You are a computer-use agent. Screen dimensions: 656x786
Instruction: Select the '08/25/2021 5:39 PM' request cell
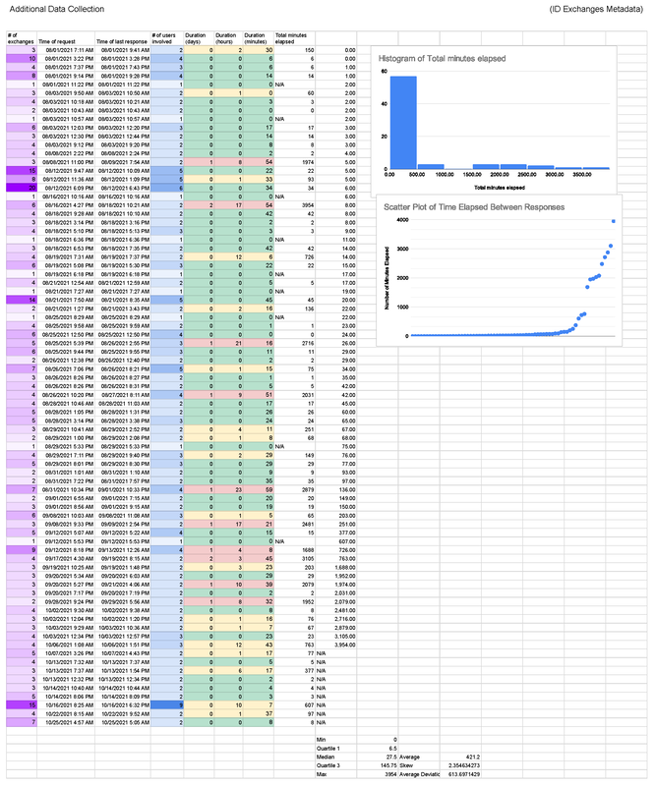click(x=66, y=343)
